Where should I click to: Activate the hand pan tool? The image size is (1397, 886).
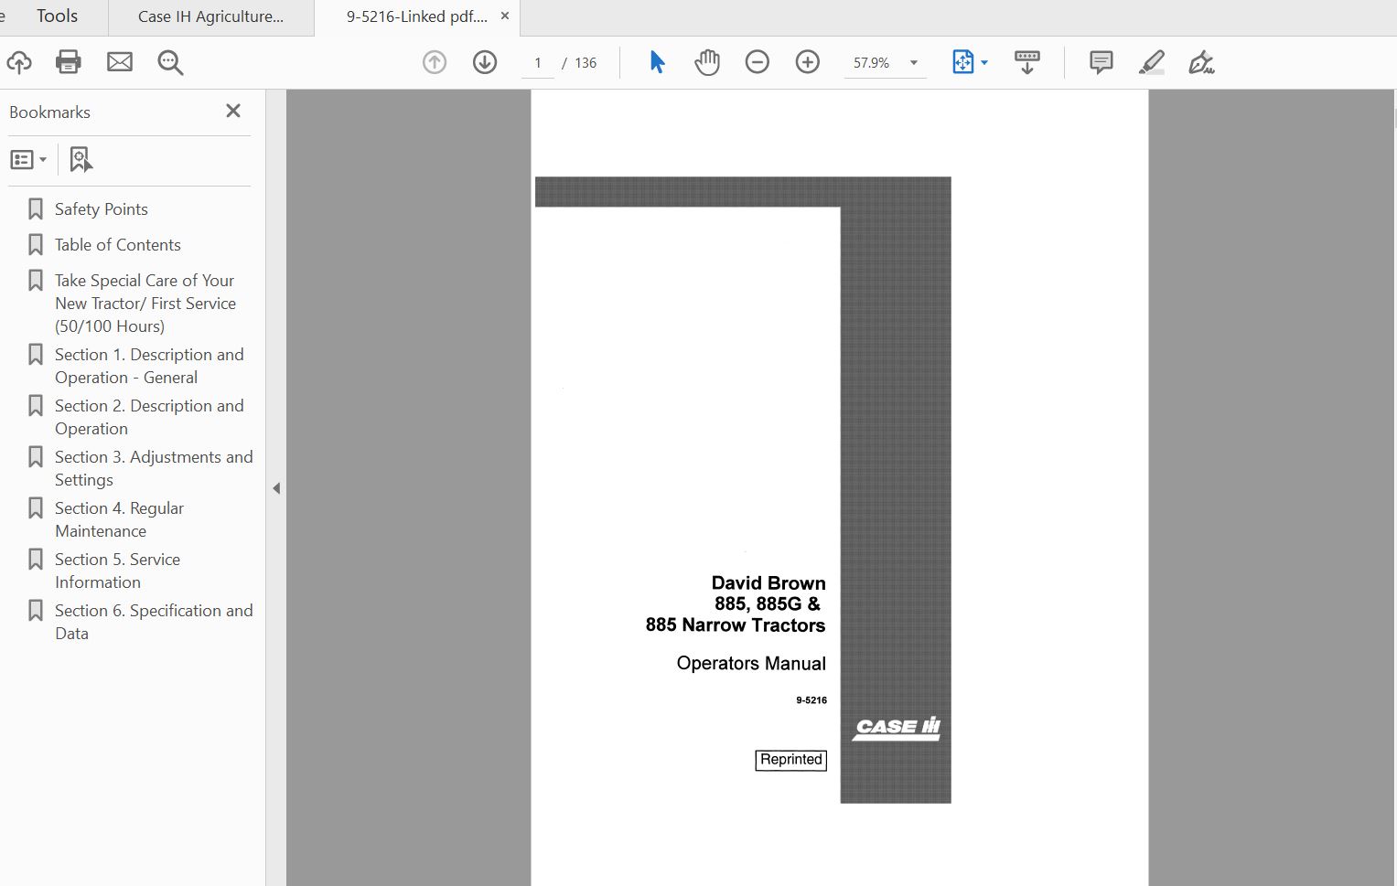pyautogui.click(x=707, y=62)
